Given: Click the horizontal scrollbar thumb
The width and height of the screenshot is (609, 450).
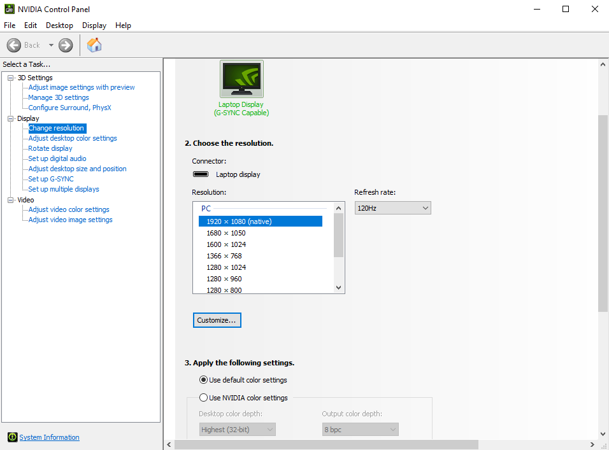Looking at the screenshot, I should (326, 444).
